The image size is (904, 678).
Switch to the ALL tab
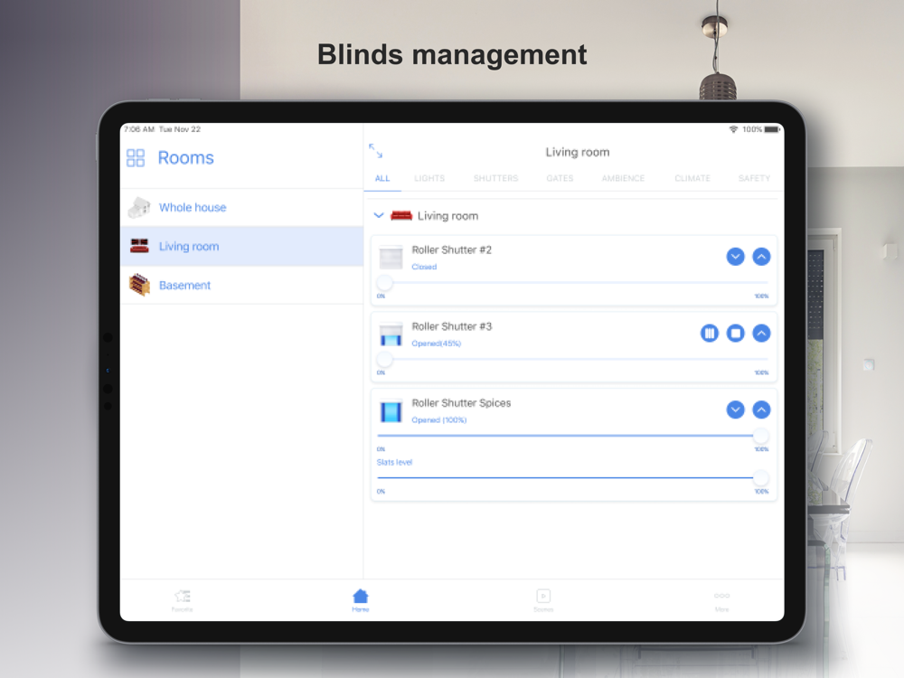point(382,179)
